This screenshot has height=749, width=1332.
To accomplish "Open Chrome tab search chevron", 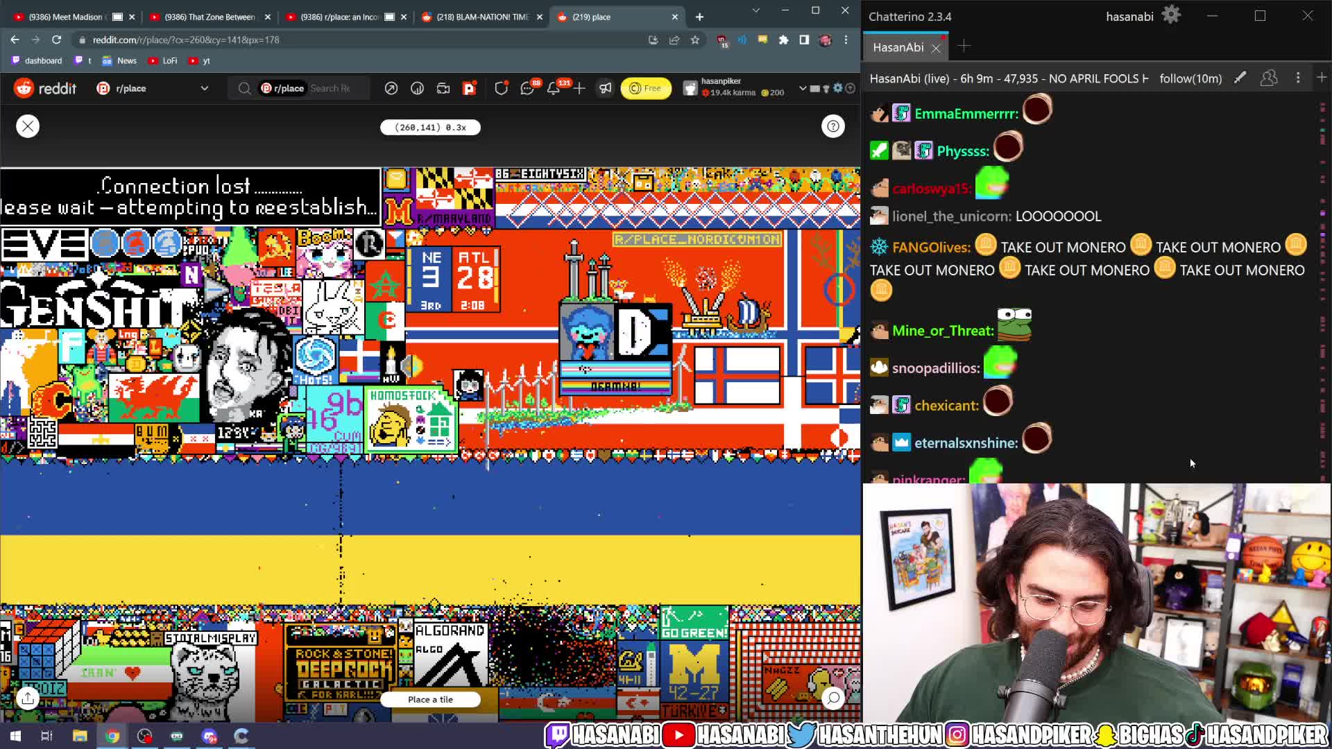I will (755, 10).
